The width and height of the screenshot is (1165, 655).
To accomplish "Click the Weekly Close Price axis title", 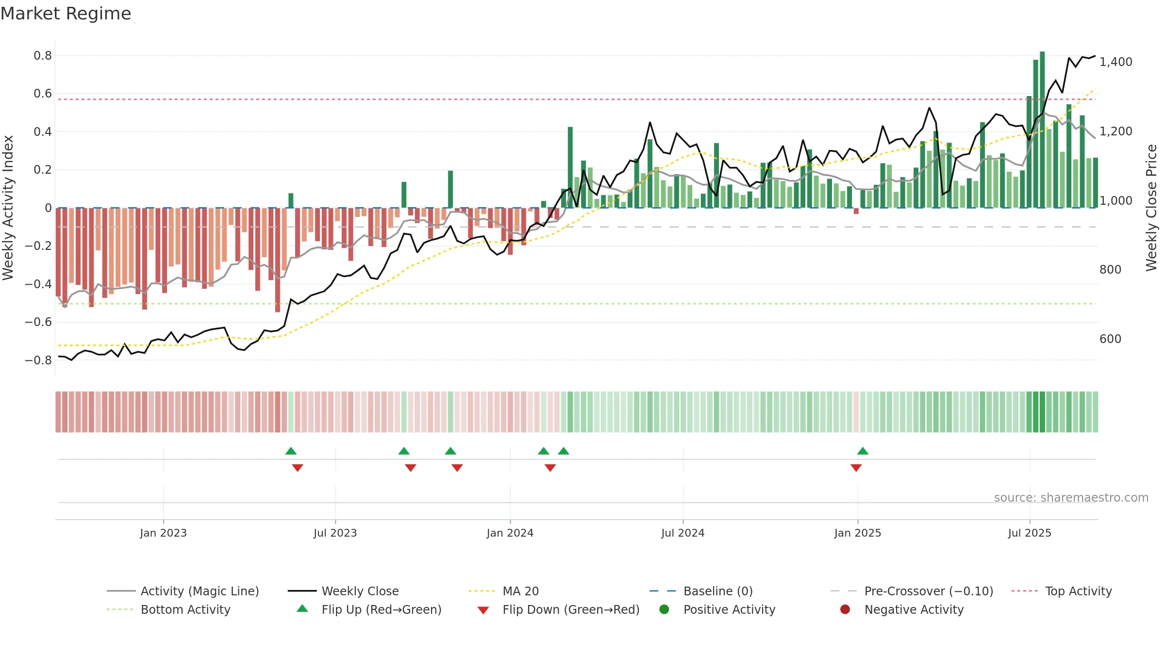I will (1151, 208).
